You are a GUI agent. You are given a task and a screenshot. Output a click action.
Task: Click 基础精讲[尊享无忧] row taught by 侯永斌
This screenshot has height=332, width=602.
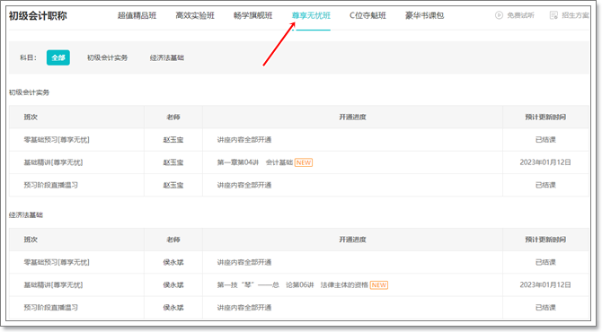(x=299, y=284)
